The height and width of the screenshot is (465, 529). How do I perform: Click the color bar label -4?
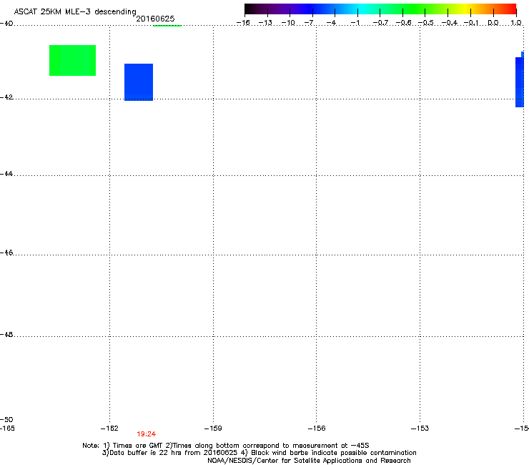[331, 23]
